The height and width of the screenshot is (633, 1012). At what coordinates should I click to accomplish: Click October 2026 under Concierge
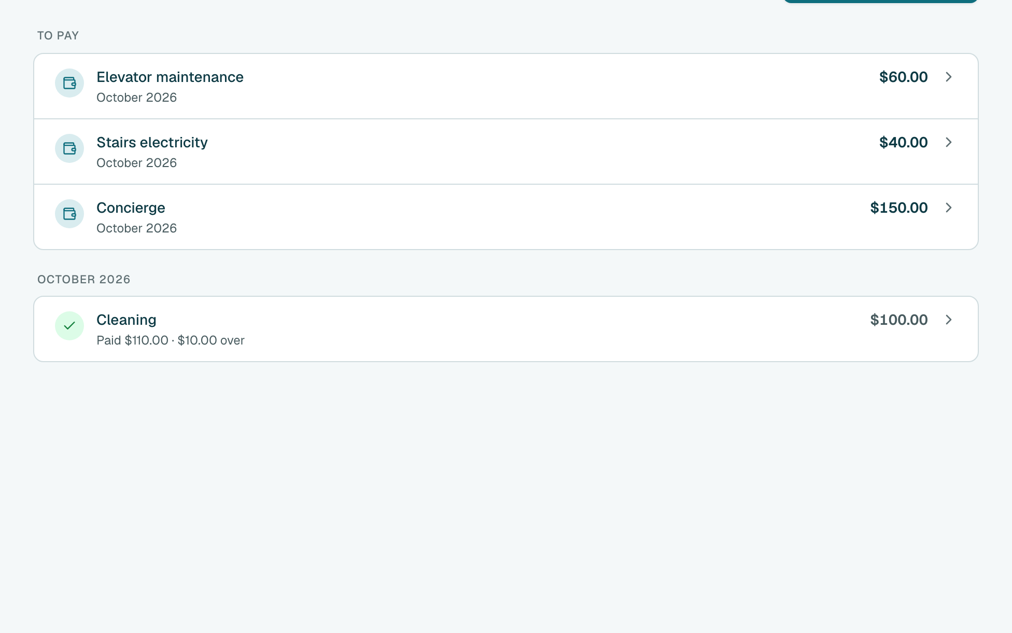point(136,228)
